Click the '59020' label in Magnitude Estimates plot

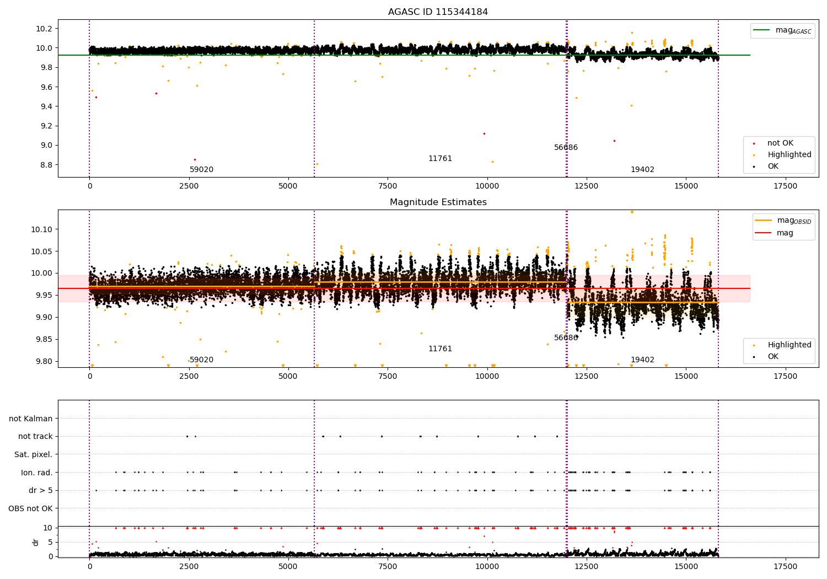pos(201,360)
